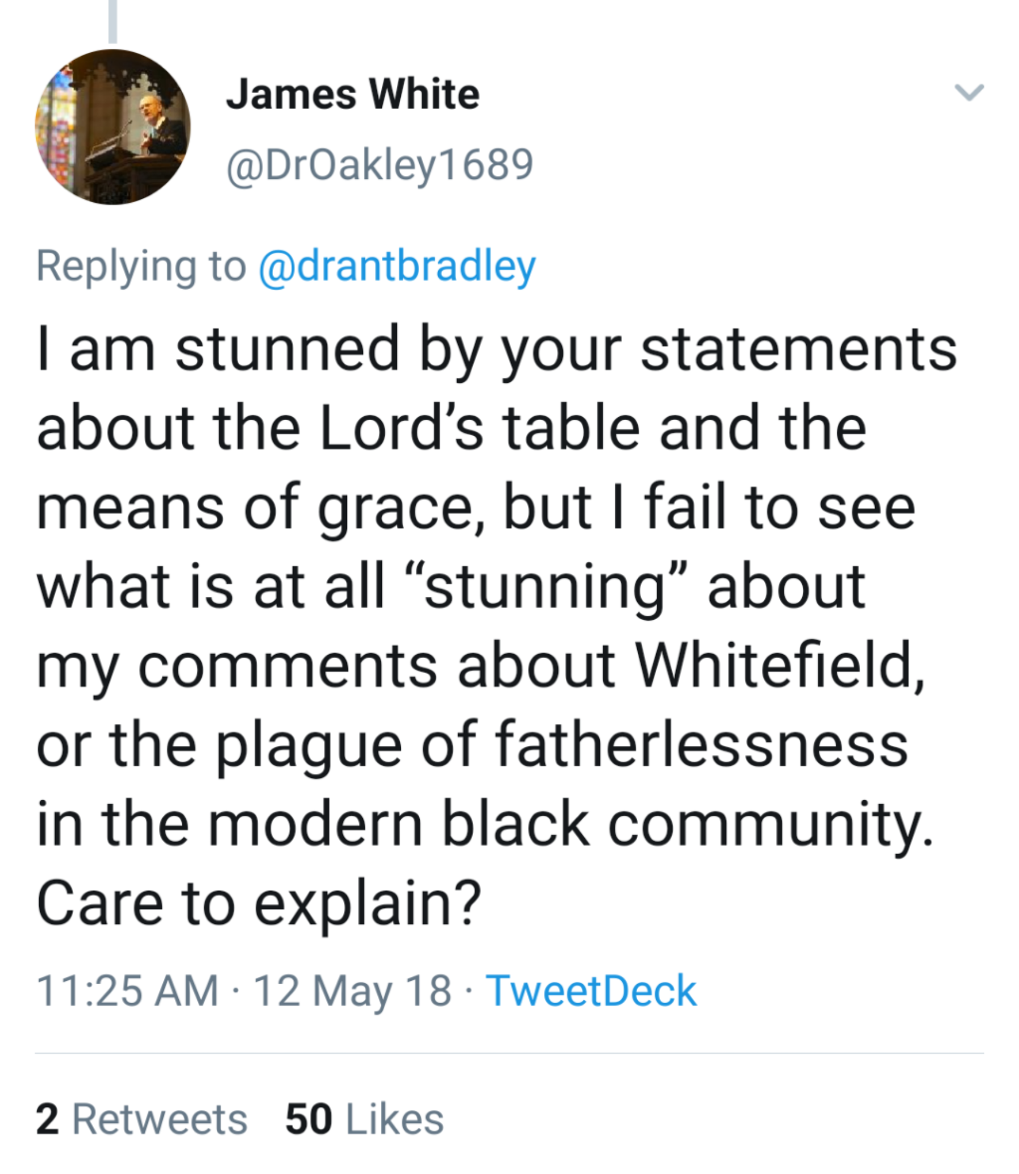
Task: Click the 12 May 18 date
Action: pos(352,991)
